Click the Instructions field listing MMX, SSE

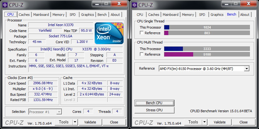[75, 68]
